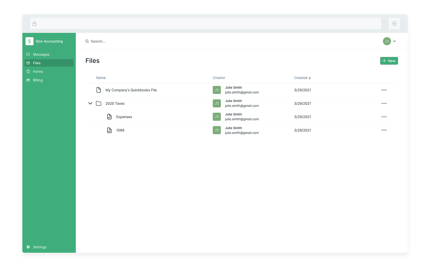Click the browser settings sliders icon
The width and height of the screenshot is (430, 267).
[x=394, y=24]
